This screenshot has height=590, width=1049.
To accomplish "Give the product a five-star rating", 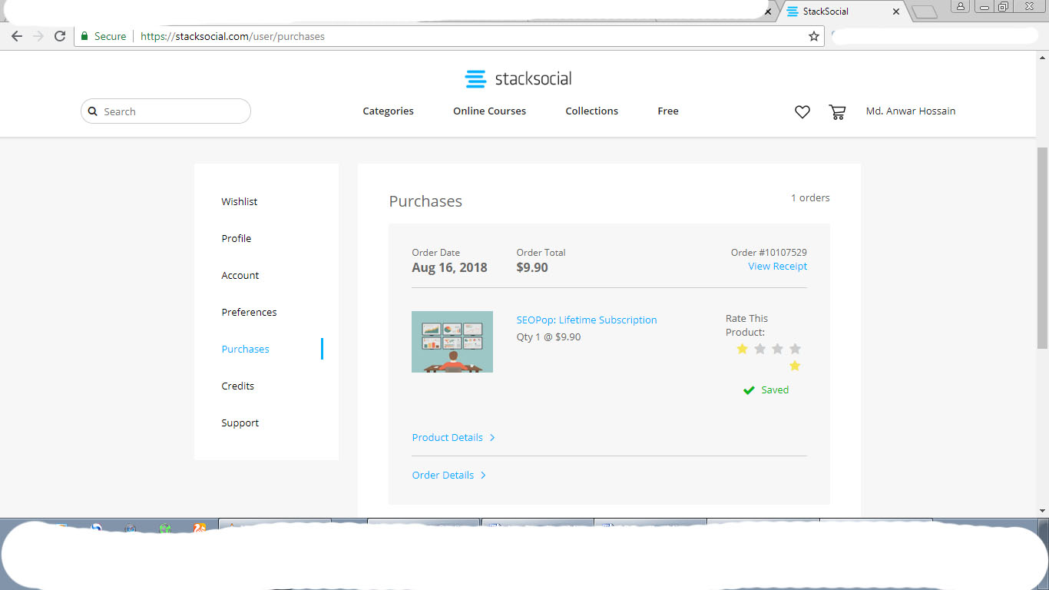I will point(795,366).
